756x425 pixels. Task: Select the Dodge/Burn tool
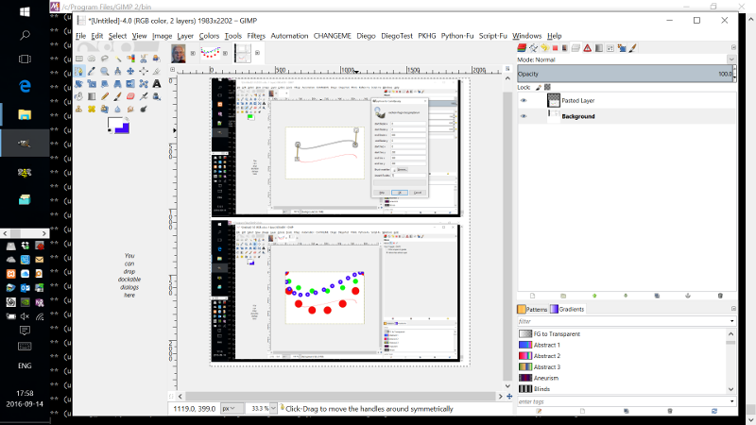144,109
